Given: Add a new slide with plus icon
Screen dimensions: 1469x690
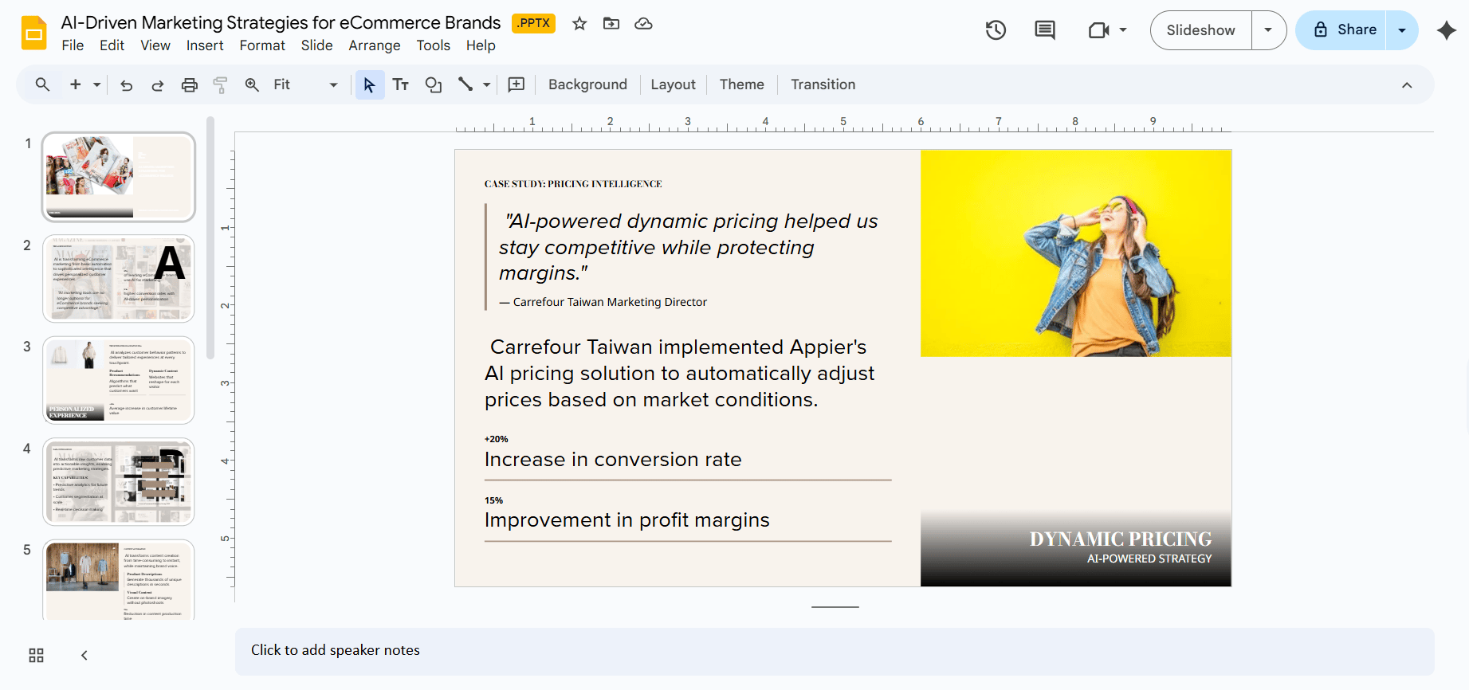Looking at the screenshot, I should coord(76,84).
